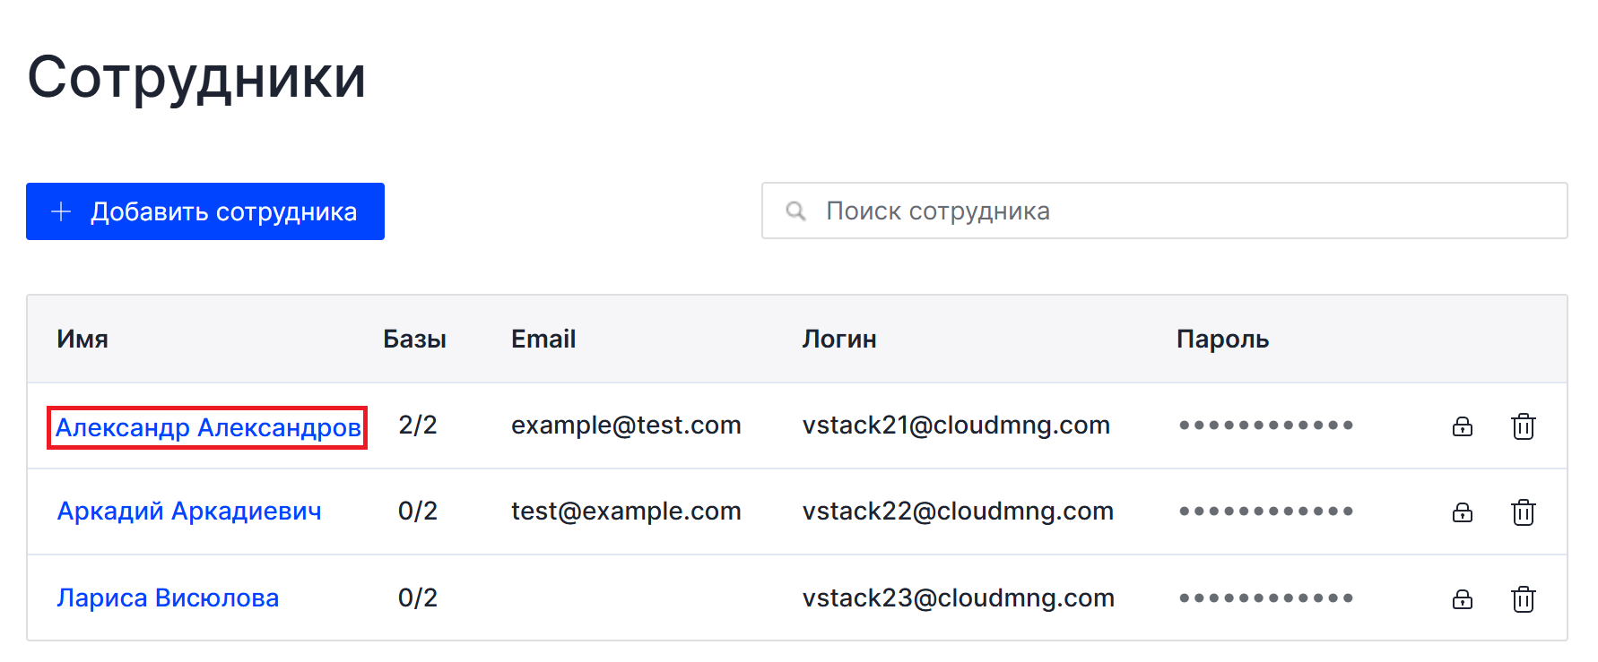Click lock icon for Лариса Висюлова
This screenshot has width=1598, height=662.
point(1463,598)
